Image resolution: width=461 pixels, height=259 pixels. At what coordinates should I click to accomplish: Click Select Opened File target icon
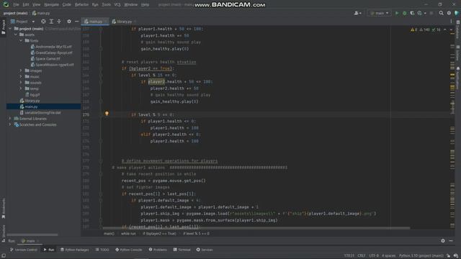coord(43,22)
